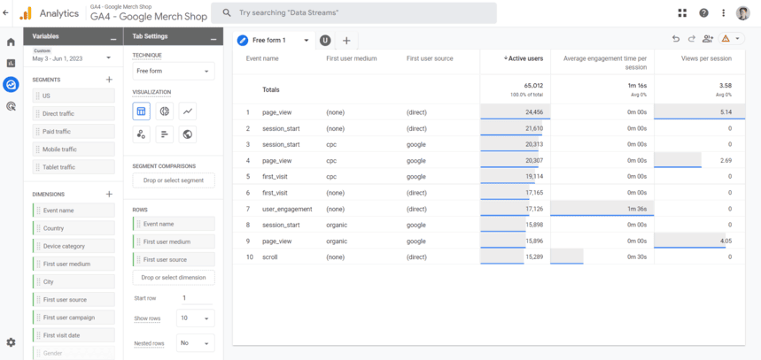The image size is (761, 360).
Task: Undo the last change
Action: [x=676, y=40]
